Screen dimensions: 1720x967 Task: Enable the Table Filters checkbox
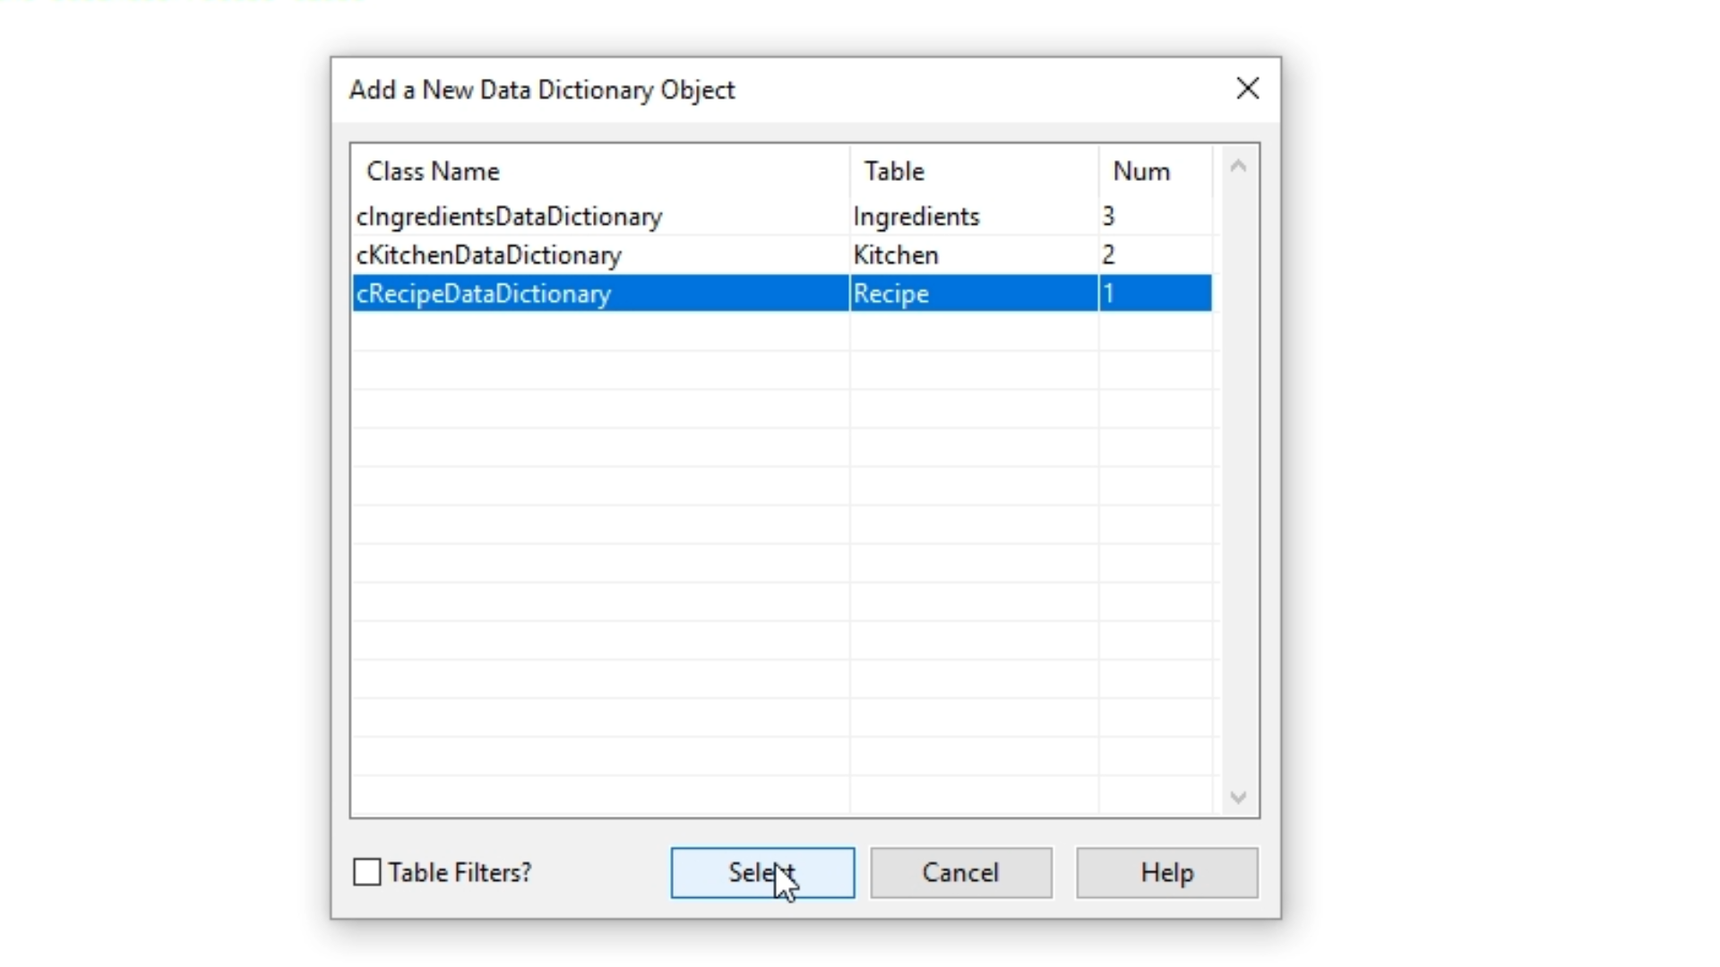367,872
